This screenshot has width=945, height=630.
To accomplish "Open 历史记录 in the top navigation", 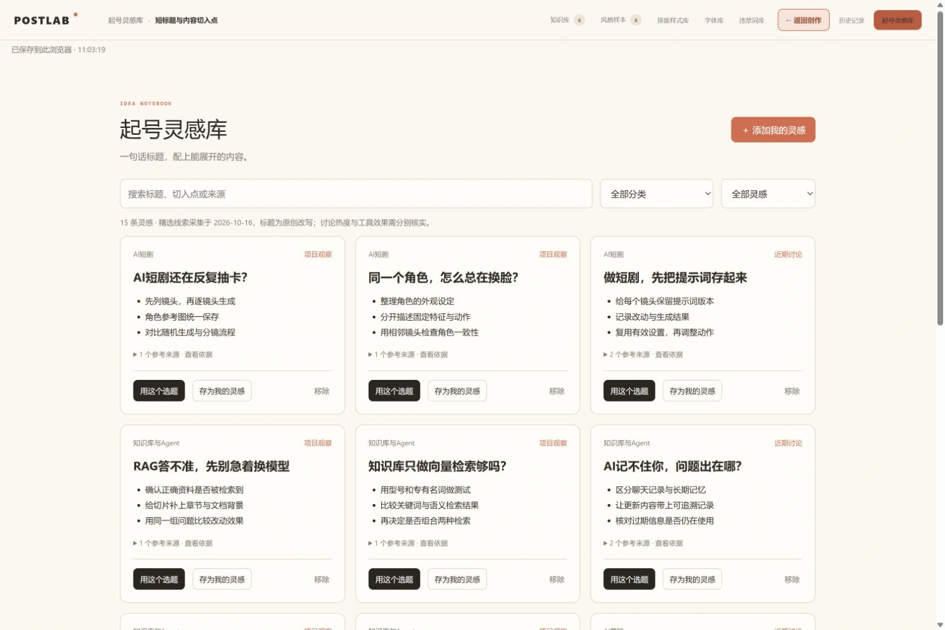I will click(x=851, y=20).
